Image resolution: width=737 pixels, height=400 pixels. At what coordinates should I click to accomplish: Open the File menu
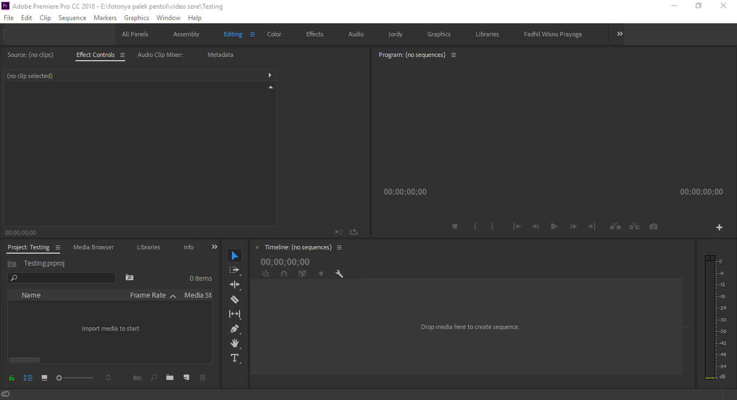click(9, 18)
